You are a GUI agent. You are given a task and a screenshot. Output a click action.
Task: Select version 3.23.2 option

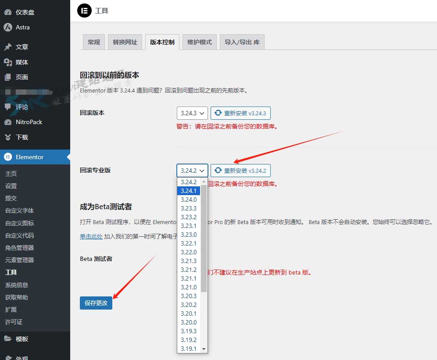[189, 217]
